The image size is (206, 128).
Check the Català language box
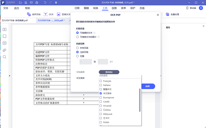[x=101, y=101]
